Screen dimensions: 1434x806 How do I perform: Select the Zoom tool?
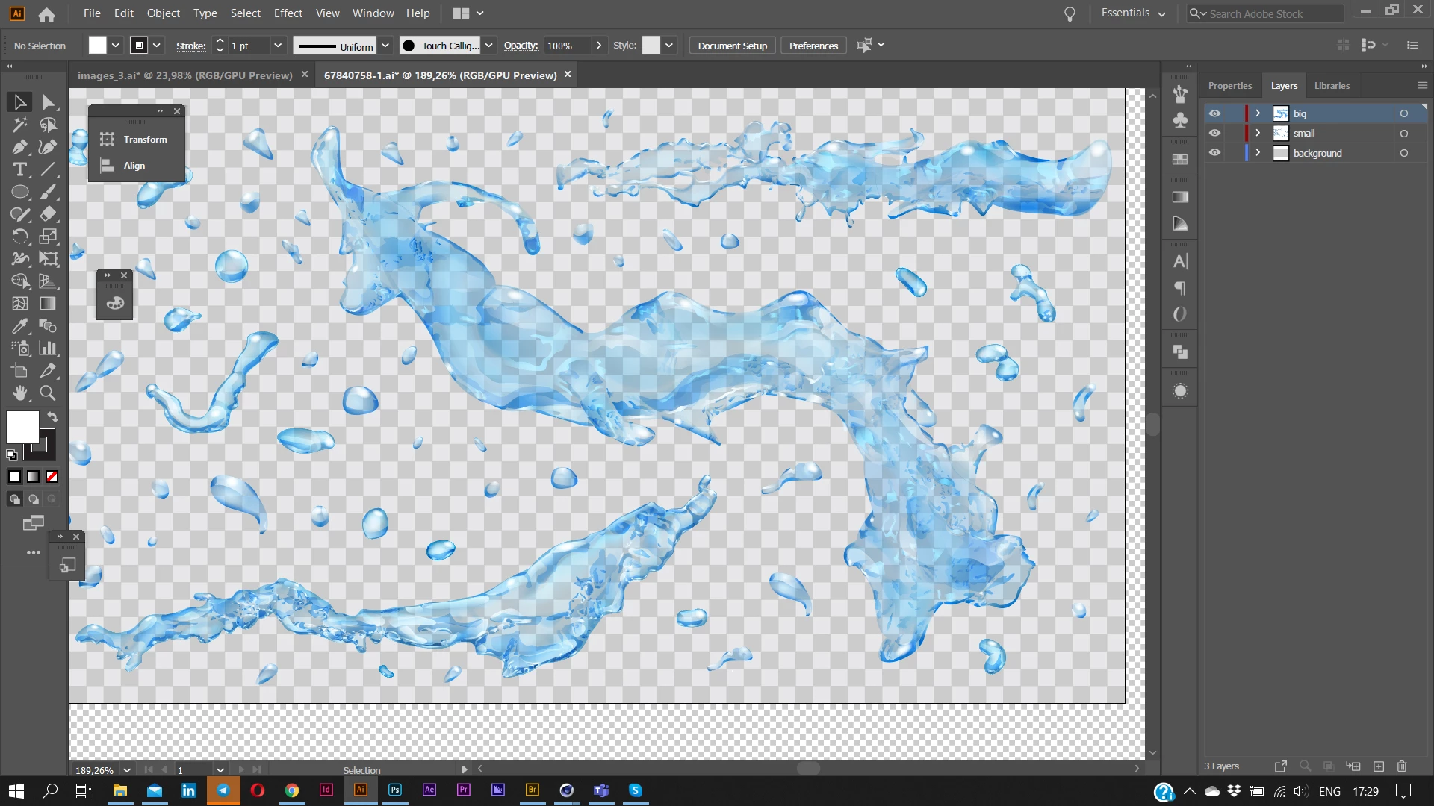pos(48,393)
